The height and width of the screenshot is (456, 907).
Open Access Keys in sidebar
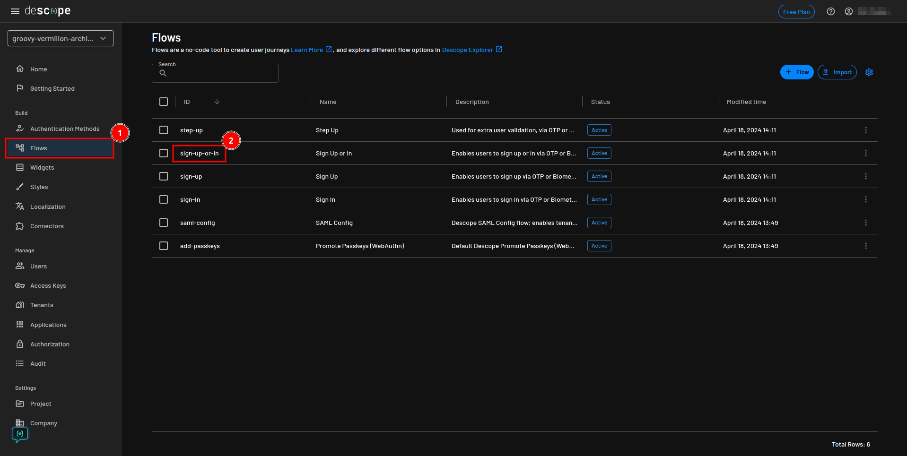[x=48, y=286]
